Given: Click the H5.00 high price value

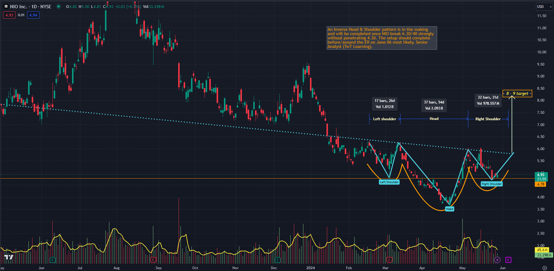Looking at the screenshot, I should click(84, 7).
